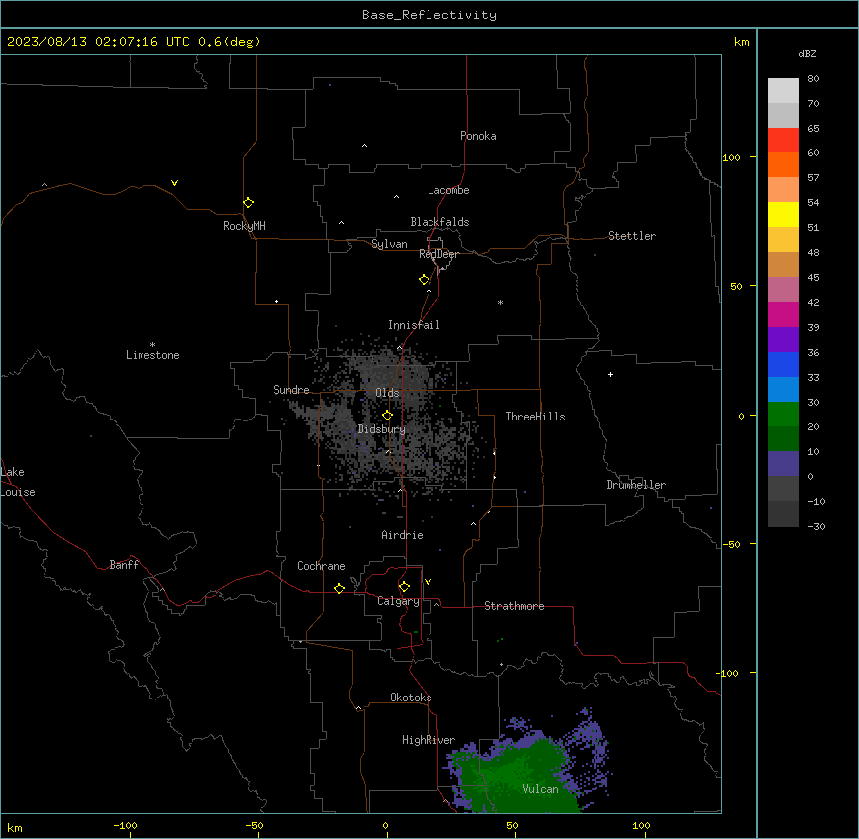Click the RedDeer city label
The image size is (859, 839).
(x=438, y=254)
